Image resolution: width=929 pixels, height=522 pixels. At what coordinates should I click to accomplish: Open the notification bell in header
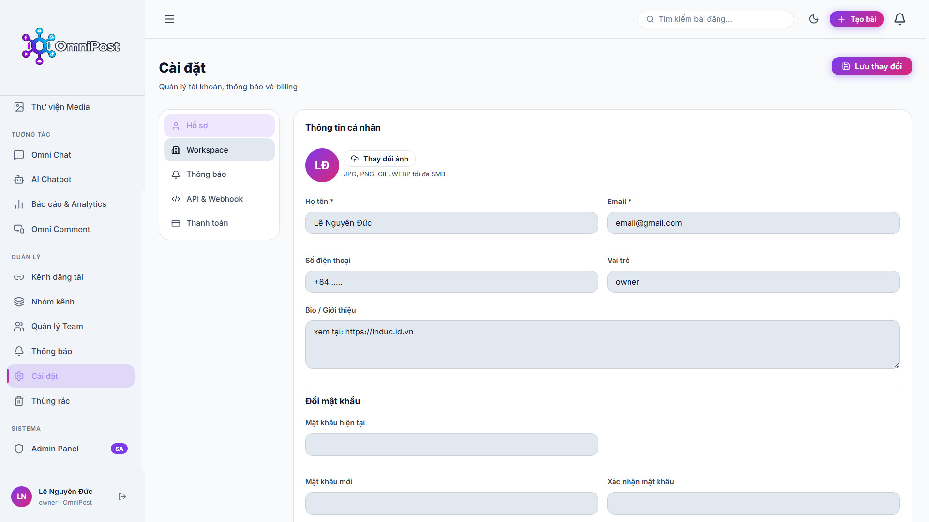[899, 19]
